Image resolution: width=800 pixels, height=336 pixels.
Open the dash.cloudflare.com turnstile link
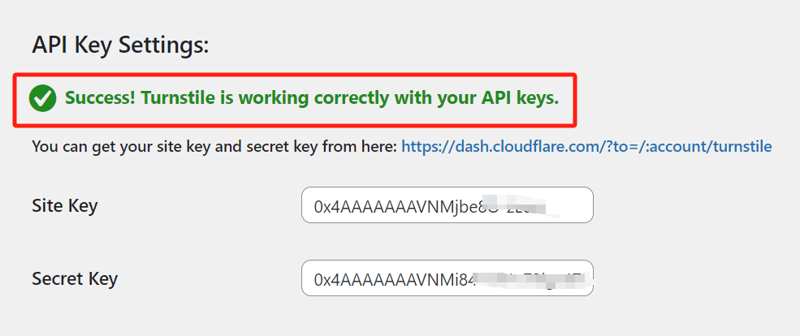[x=586, y=147]
